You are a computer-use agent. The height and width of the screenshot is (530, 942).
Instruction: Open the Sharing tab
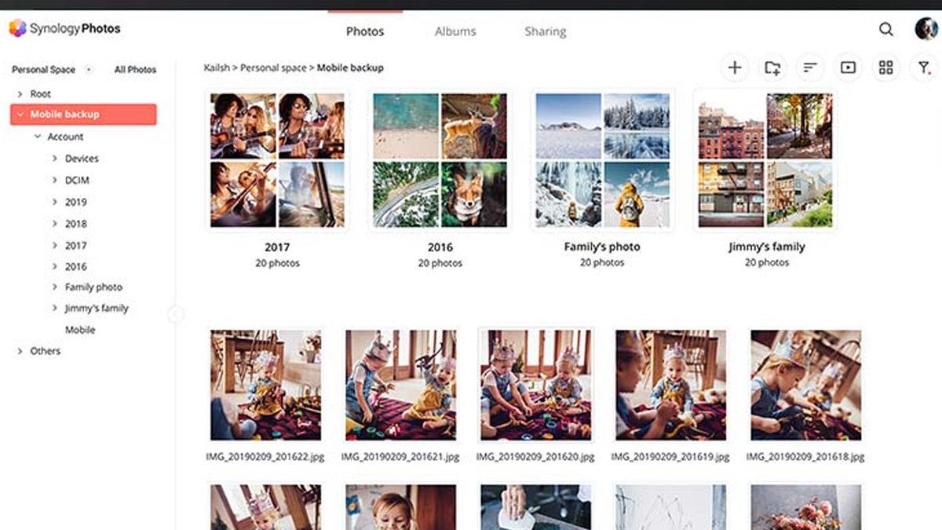[x=545, y=31]
